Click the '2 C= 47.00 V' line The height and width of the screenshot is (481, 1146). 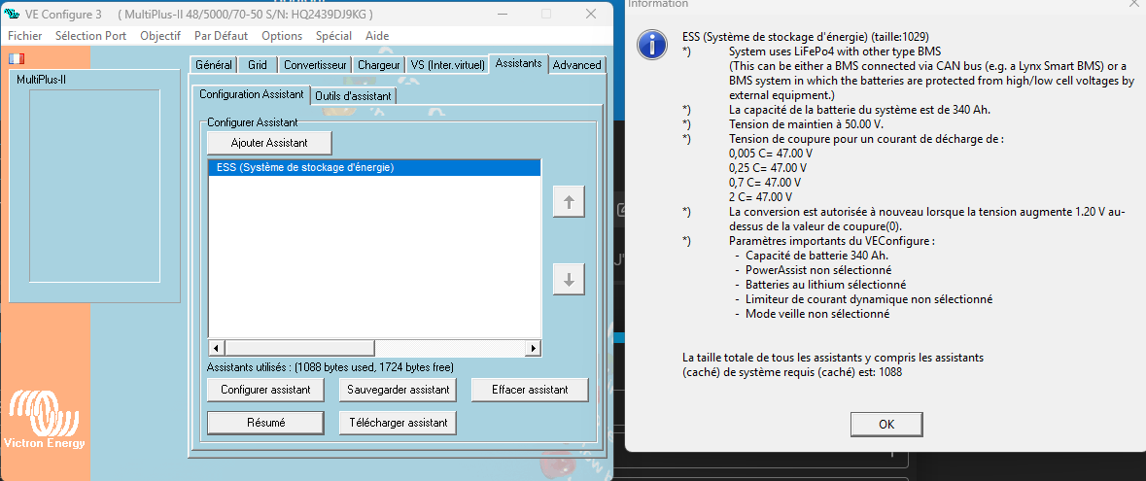click(761, 197)
